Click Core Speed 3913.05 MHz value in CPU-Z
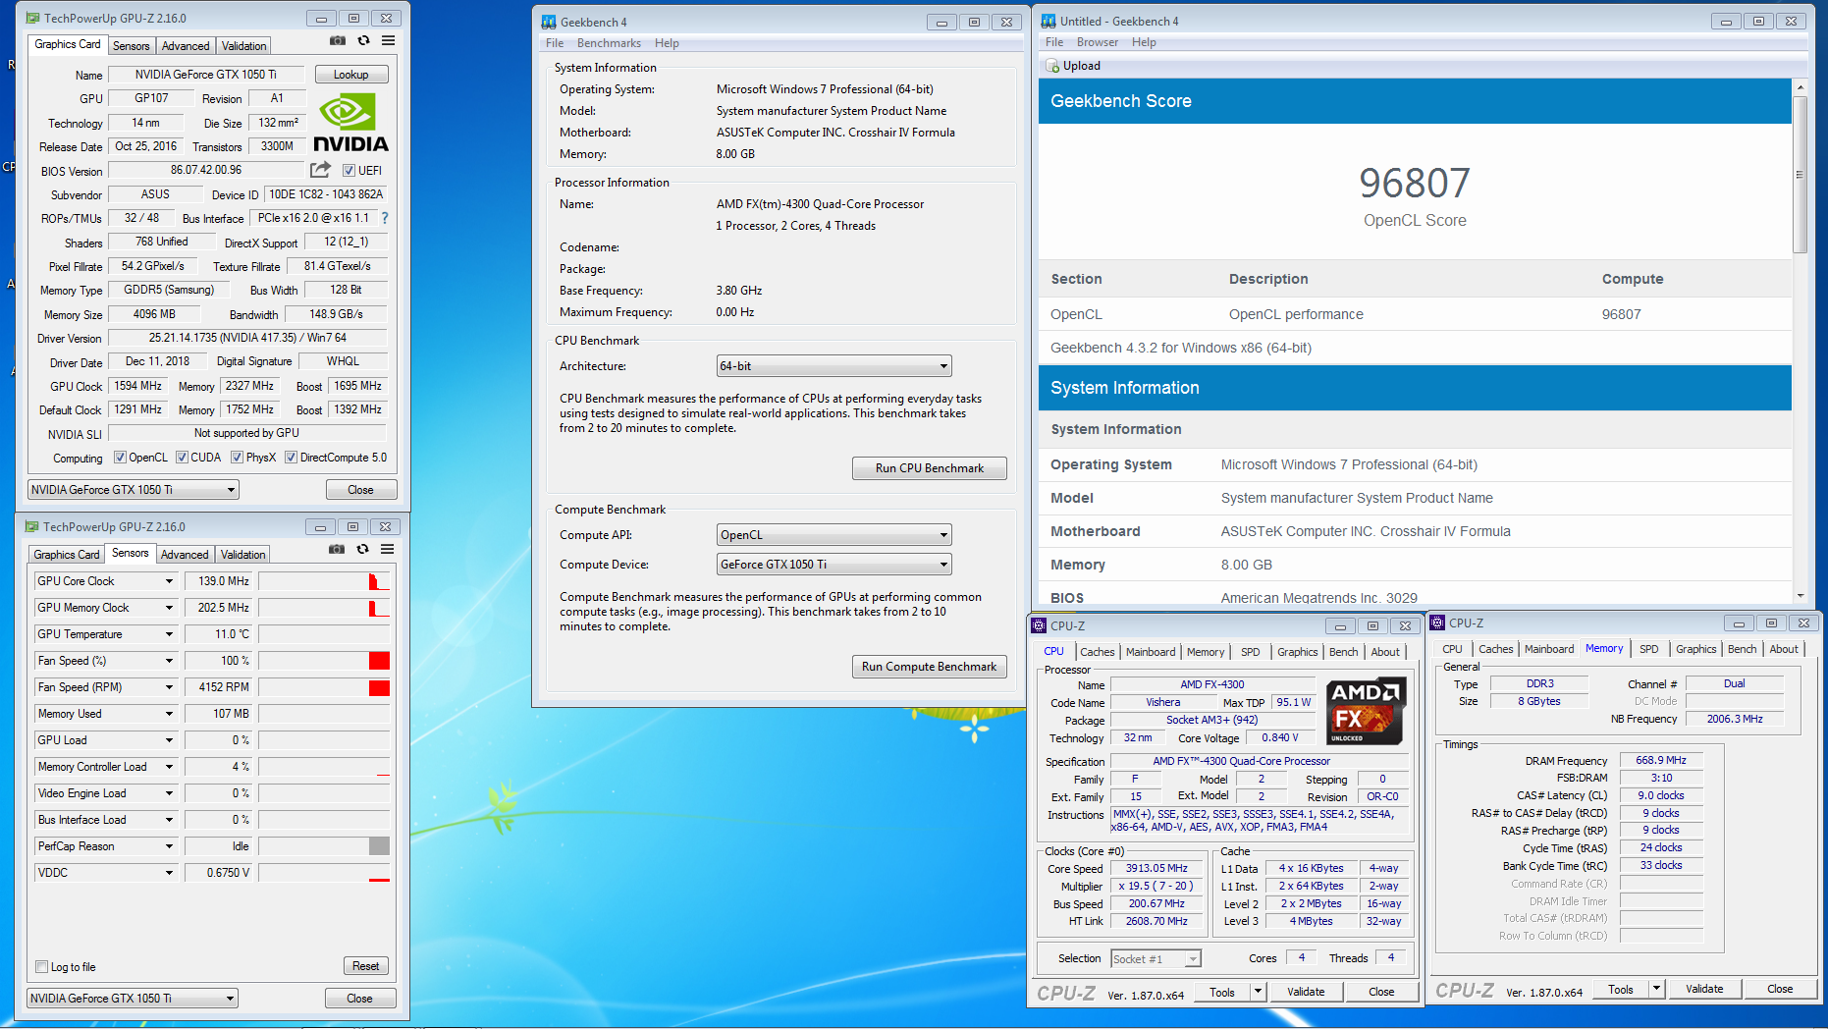 [1156, 869]
